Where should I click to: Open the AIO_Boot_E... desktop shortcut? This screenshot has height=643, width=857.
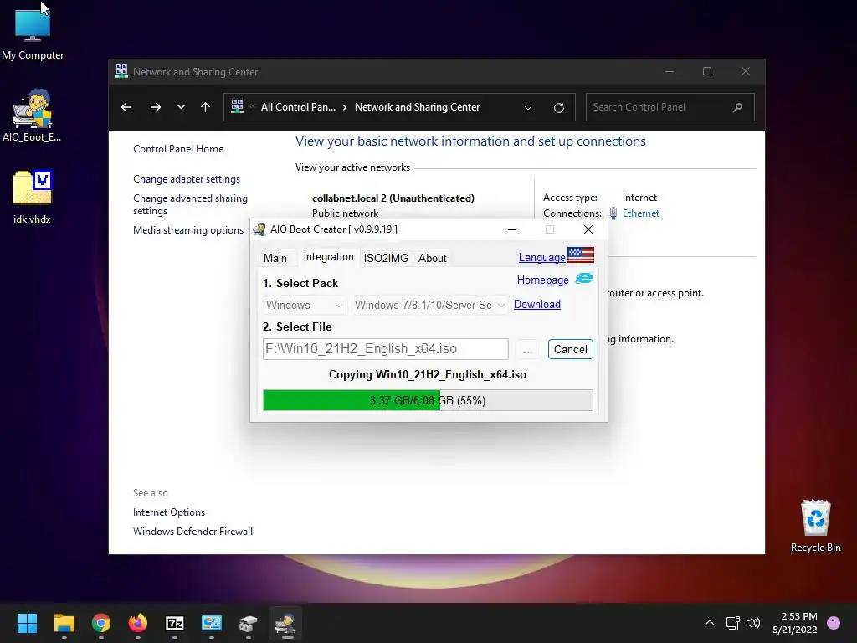pyautogui.click(x=32, y=116)
